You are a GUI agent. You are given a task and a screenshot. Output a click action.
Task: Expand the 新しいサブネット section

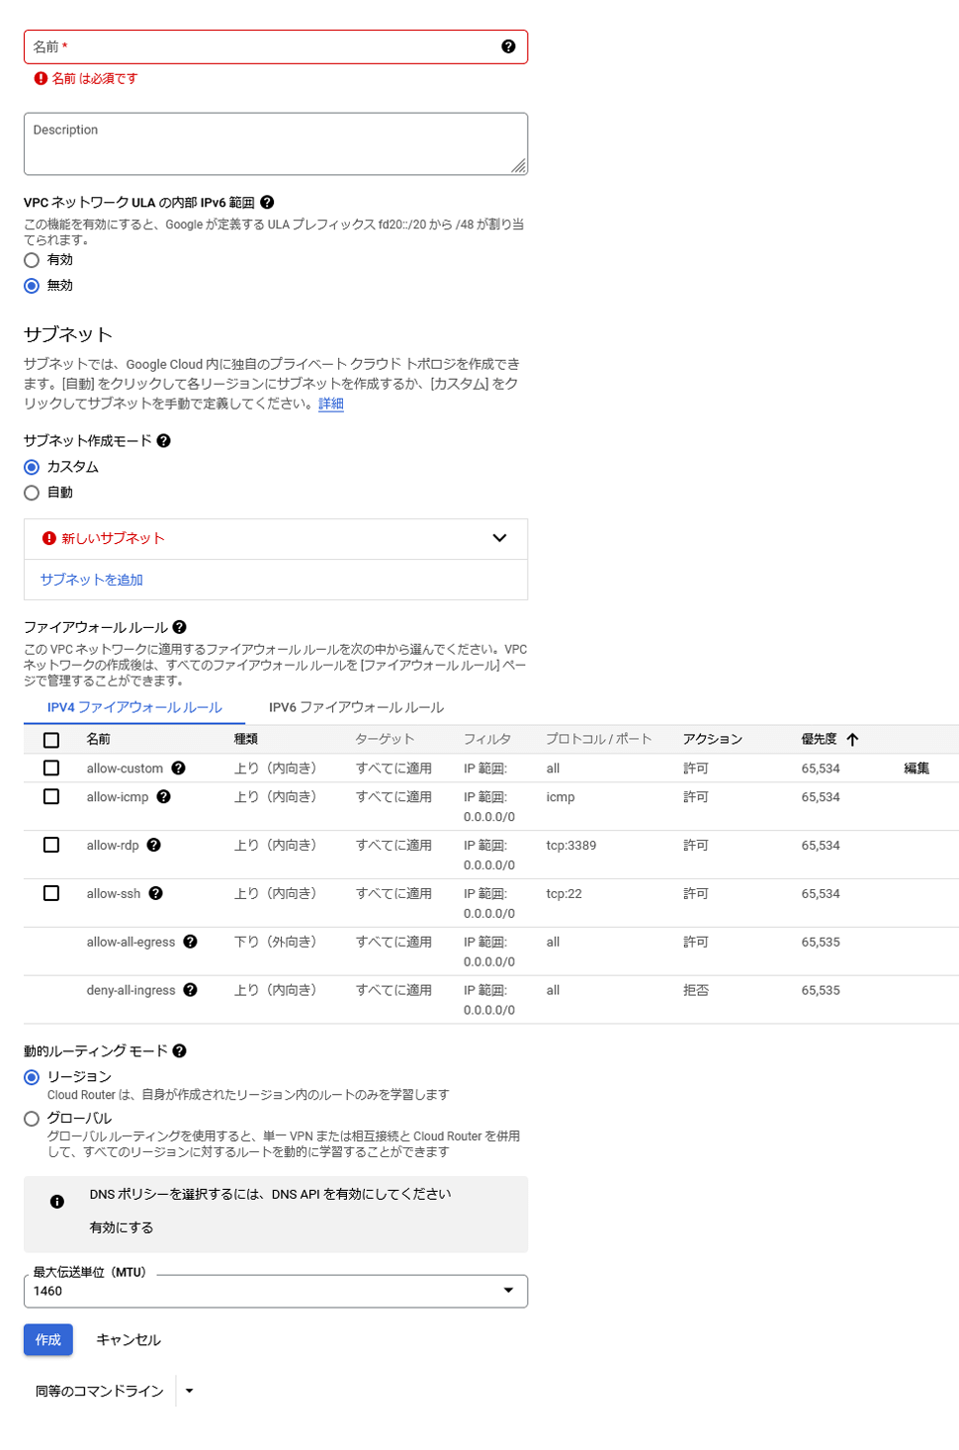tap(499, 539)
